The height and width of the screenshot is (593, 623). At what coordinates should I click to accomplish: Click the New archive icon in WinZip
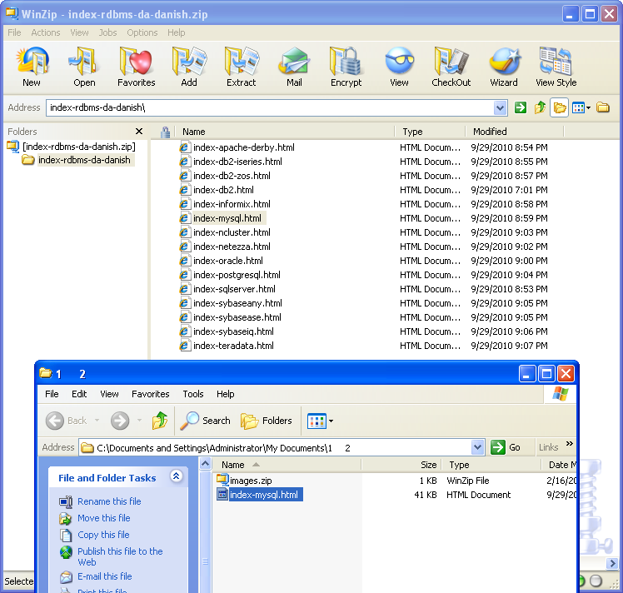pos(32,66)
